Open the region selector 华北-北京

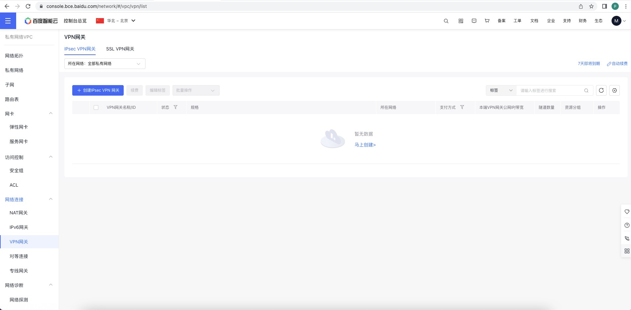pyautogui.click(x=116, y=21)
